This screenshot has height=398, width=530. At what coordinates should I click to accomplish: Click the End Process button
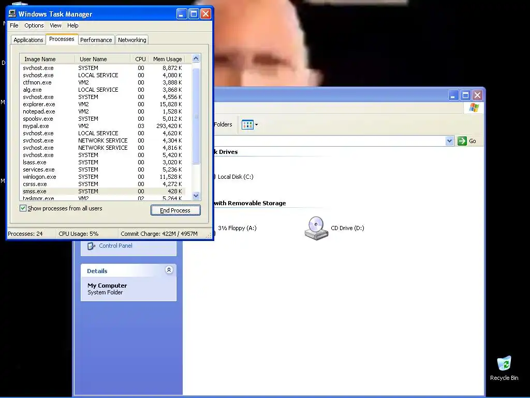[175, 210]
